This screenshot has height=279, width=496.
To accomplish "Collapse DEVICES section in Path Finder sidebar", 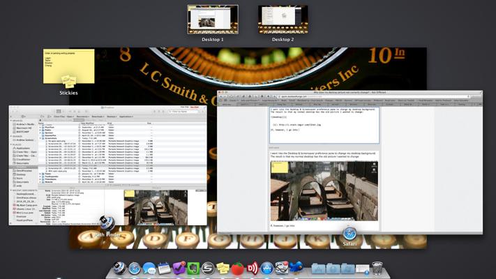I will point(11,121).
